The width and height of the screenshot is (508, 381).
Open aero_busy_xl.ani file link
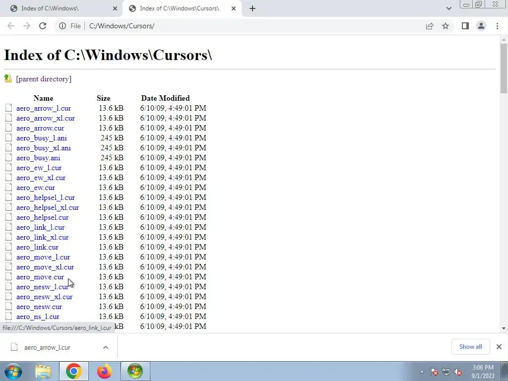pyautogui.click(x=44, y=148)
